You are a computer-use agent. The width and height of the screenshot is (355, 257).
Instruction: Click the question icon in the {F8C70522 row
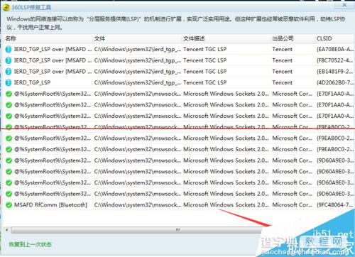9,60
